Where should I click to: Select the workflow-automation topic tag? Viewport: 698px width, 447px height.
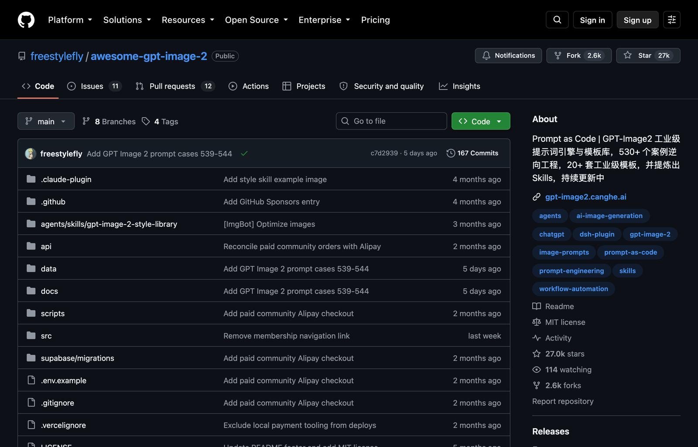(x=573, y=289)
